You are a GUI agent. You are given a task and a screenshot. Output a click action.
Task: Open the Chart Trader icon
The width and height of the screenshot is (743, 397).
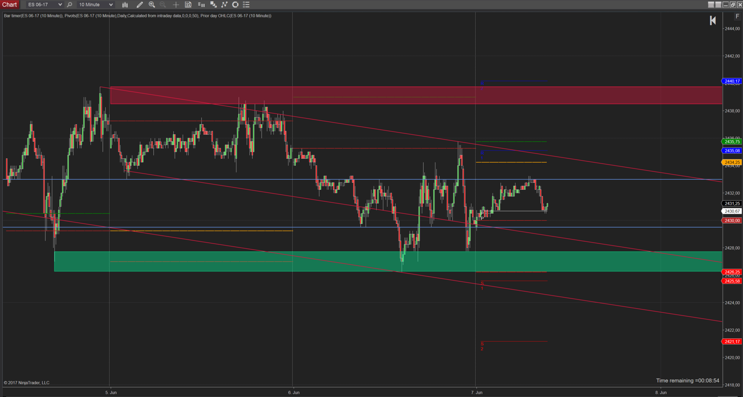click(201, 5)
